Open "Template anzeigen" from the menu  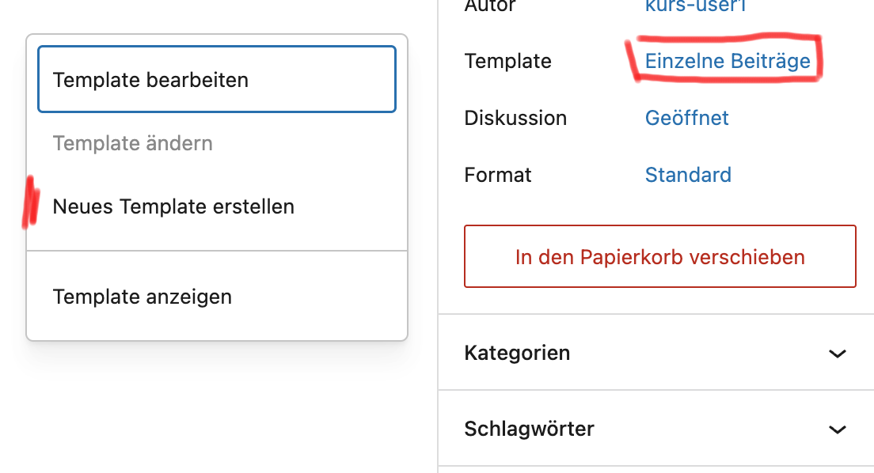[142, 297]
